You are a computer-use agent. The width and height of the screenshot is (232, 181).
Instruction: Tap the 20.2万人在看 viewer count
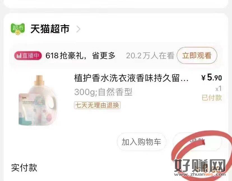[150, 56]
